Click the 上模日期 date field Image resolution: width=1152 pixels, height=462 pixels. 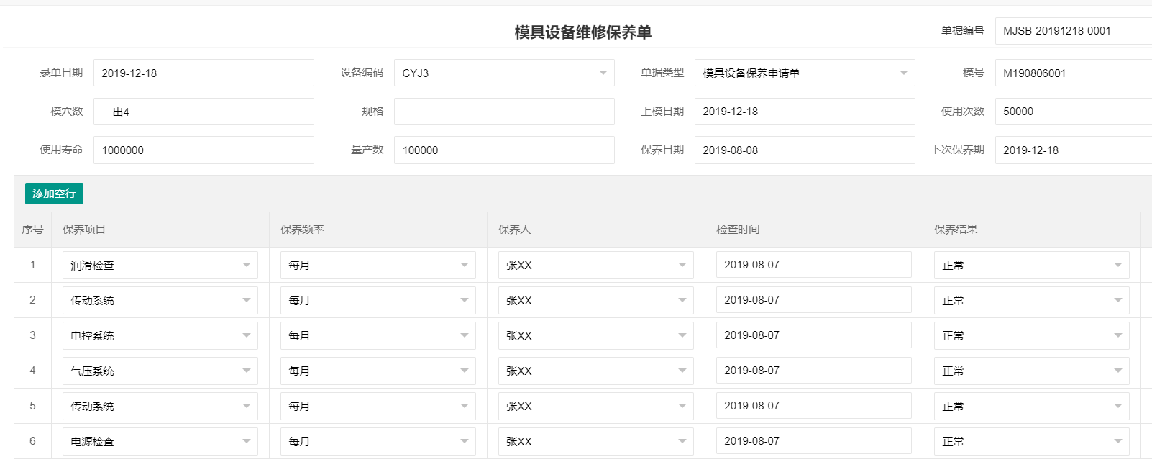[804, 112]
